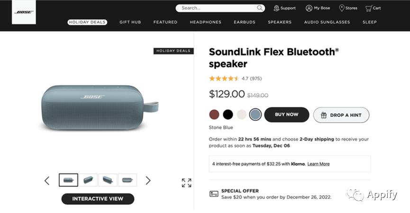Click the Stores location pin icon
This screenshot has height=213, width=410.
[342, 8]
